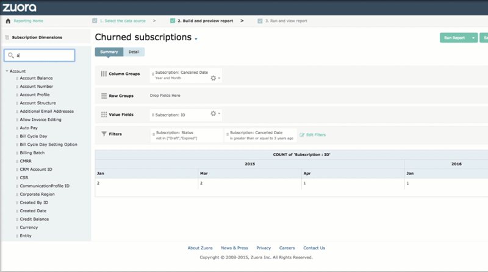Click the Column Groups icon
The image size is (488, 272).
104,74
